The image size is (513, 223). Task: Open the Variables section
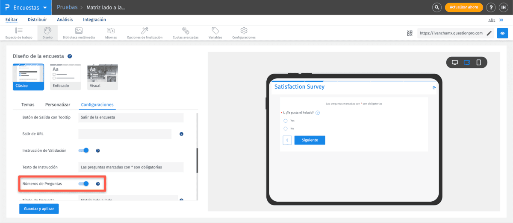(x=215, y=33)
